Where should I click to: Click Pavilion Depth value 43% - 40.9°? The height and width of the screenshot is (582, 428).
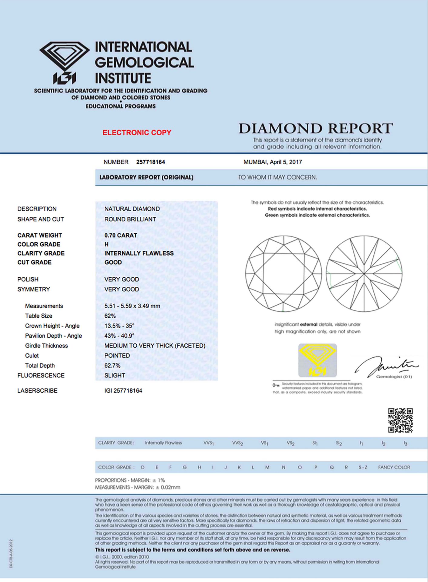[x=119, y=336]
